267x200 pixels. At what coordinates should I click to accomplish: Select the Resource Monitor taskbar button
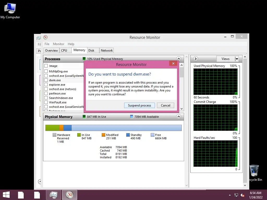pyautogui.click(x=69, y=195)
